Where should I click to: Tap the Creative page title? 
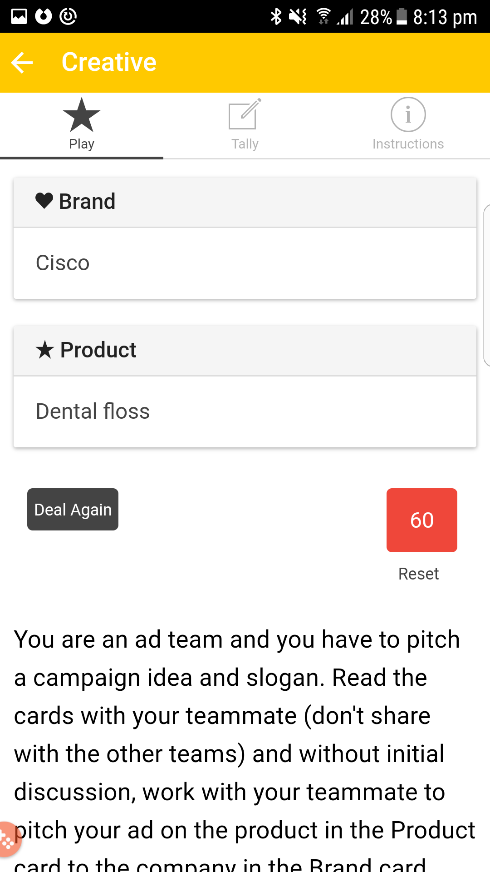[109, 62]
